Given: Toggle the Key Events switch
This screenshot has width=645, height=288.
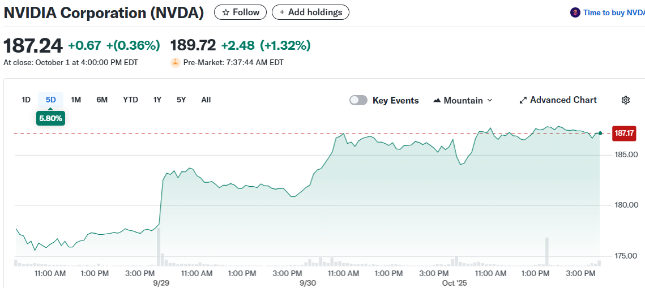Looking at the screenshot, I should pyautogui.click(x=358, y=100).
